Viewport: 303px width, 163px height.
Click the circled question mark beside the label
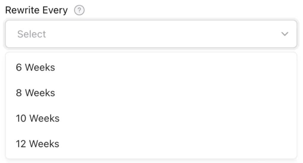coord(79,11)
